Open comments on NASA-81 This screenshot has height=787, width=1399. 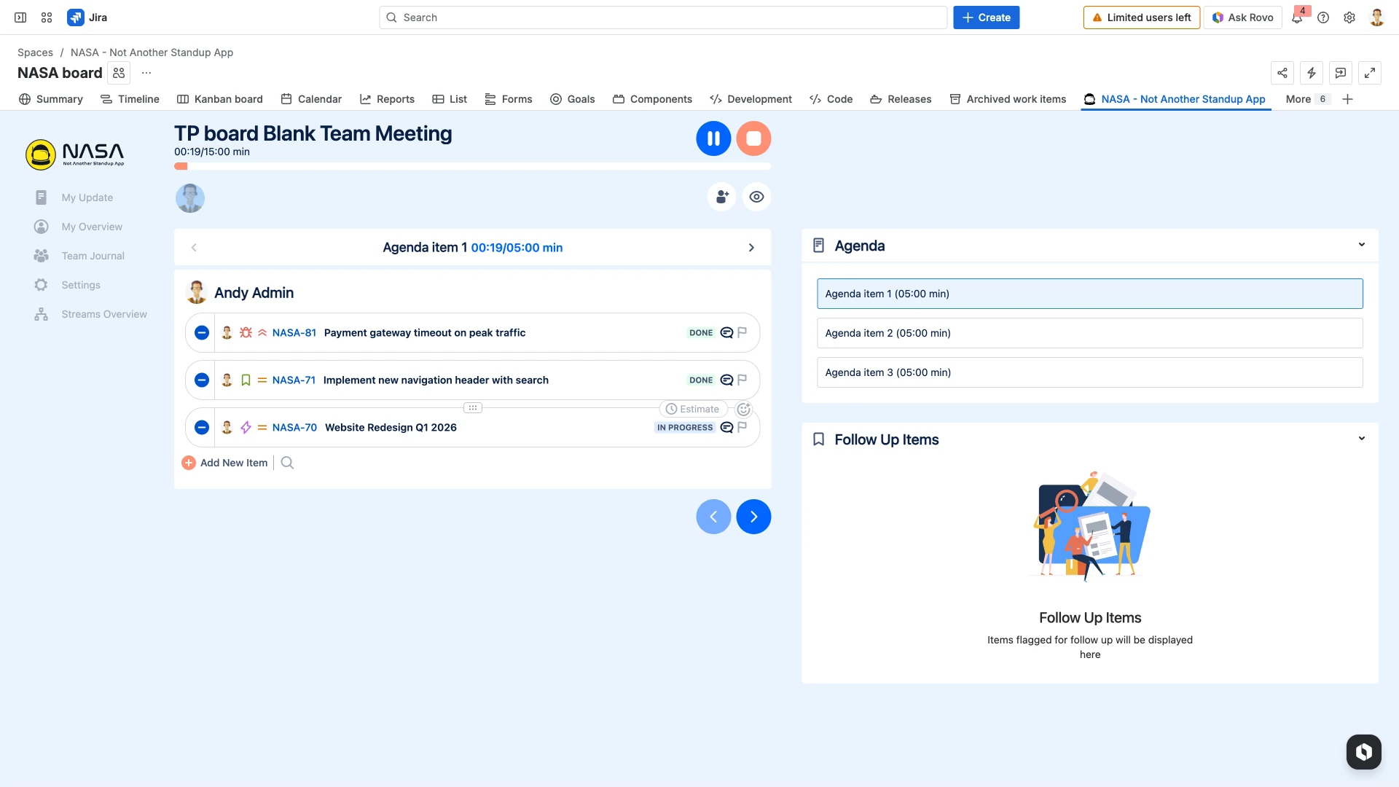[726, 332]
